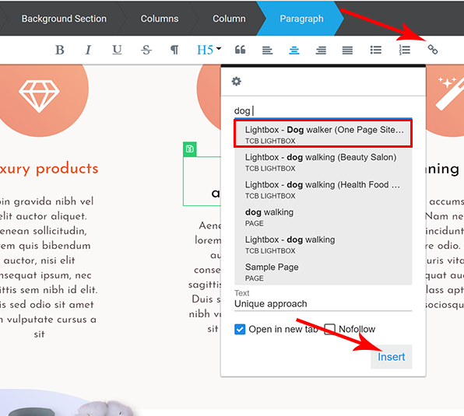Screen dimensions: 464x416
Task: Insert numbered list
Action: (x=404, y=50)
